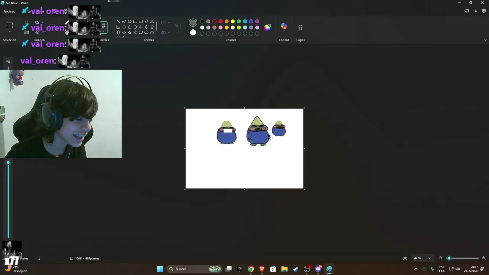This screenshot has height=275, width=489.
Task: Click the large middle gnome drawing
Action: 258,131
